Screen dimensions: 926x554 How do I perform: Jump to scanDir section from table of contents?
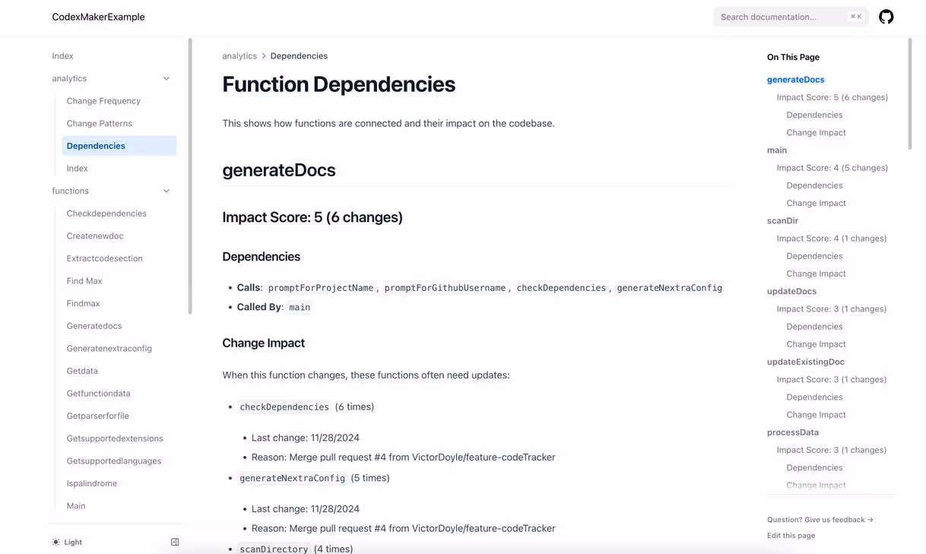tap(782, 220)
